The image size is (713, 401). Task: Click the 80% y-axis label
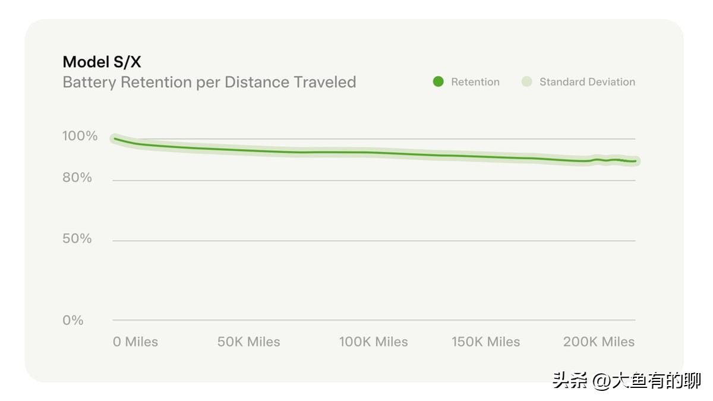pyautogui.click(x=77, y=178)
